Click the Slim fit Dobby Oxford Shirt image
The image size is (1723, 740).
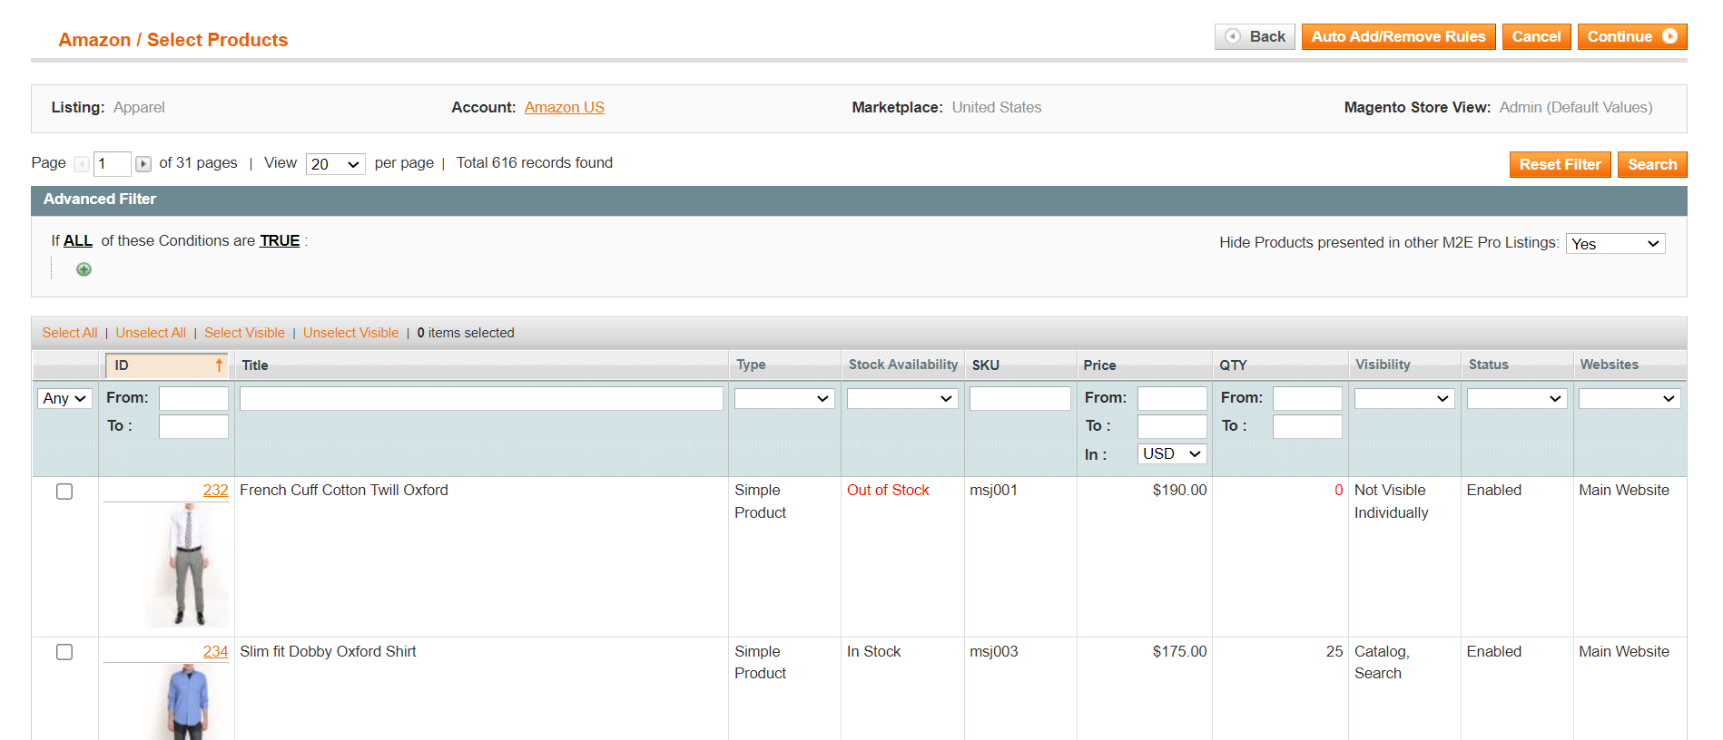click(x=188, y=702)
